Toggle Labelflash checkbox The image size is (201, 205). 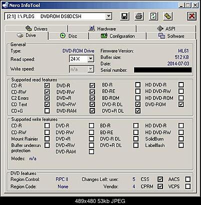181,145
